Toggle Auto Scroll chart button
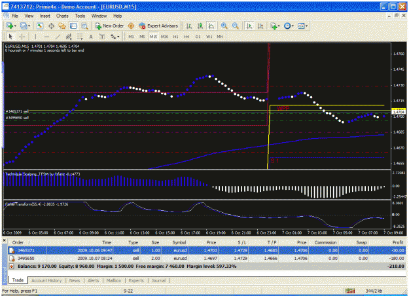The height and width of the screenshot is (296, 409). pos(249,26)
